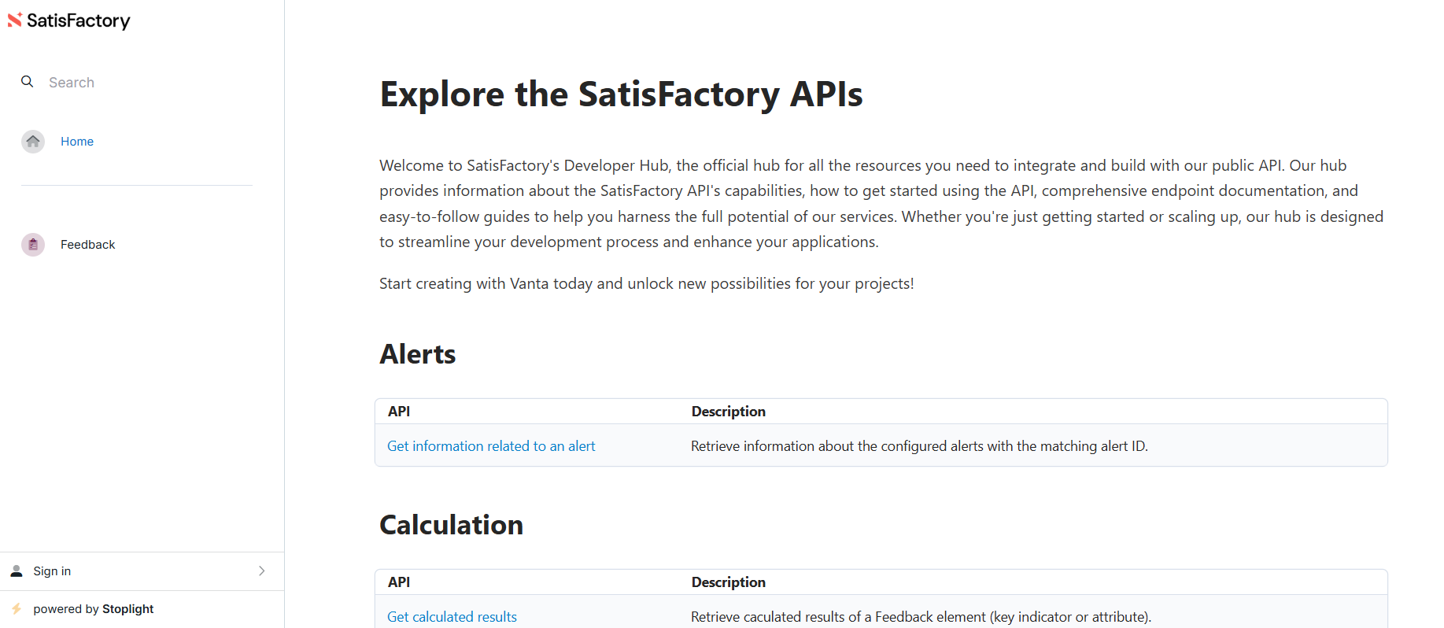Open the Home sidebar item
Screen dimensions: 1444x628
pyautogui.click(x=77, y=142)
